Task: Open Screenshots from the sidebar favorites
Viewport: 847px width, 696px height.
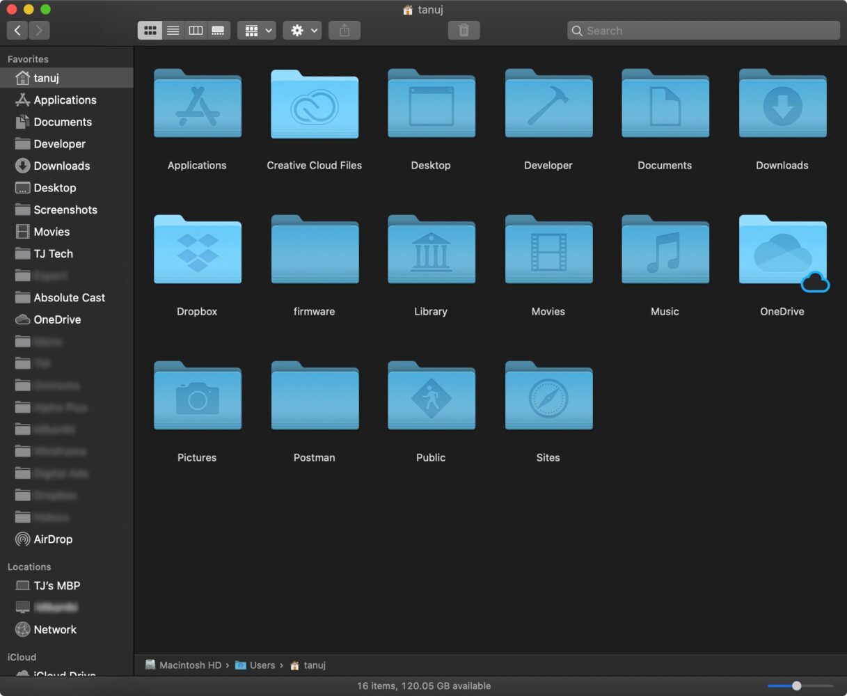Action: tap(65, 210)
